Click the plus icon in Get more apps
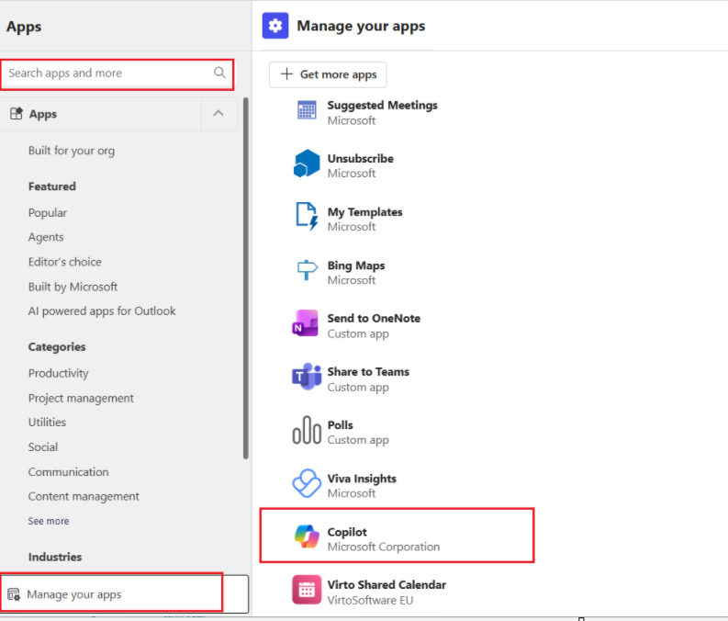The width and height of the screenshot is (728, 621). (x=287, y=73)
